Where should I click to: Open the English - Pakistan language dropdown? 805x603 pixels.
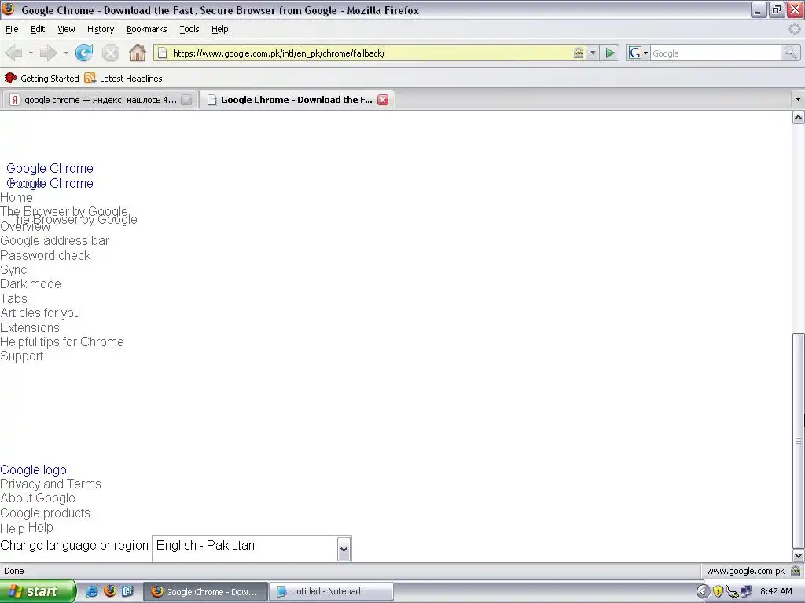coord(252,549)
